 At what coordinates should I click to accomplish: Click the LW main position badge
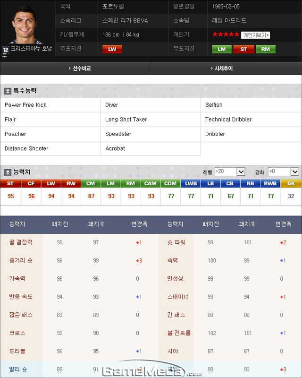[x=112, y=49]
